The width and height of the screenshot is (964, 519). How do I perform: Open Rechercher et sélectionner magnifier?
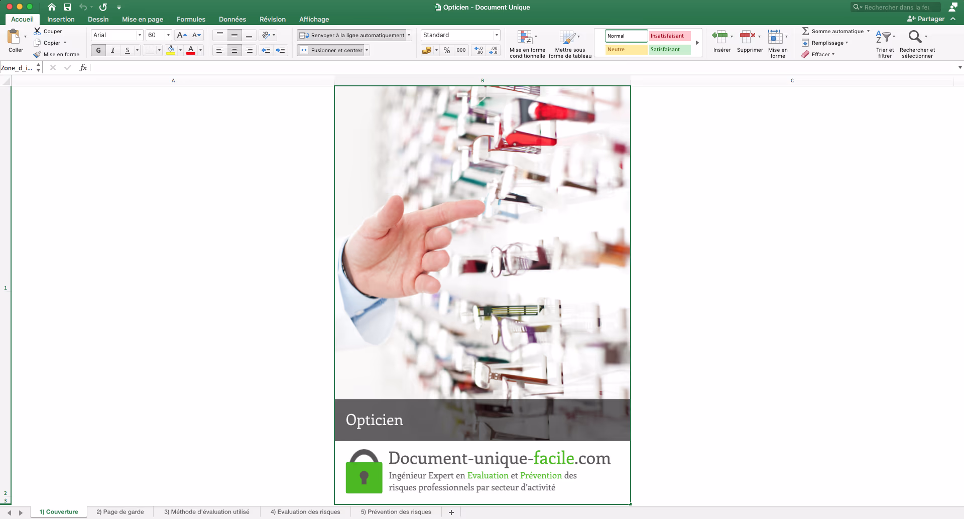tap(915, 37)
